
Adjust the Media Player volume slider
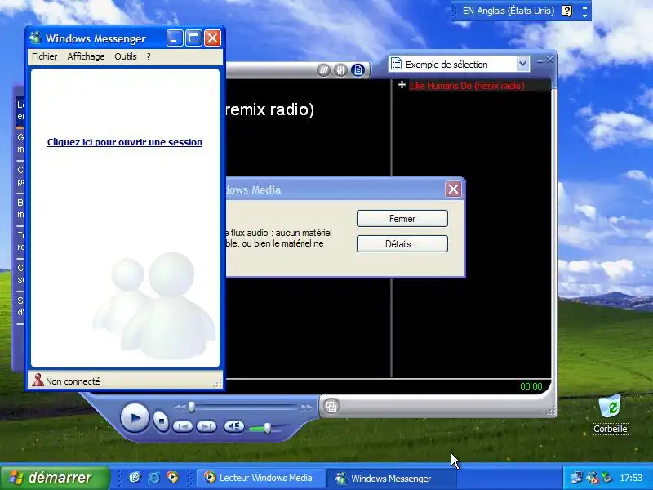[267, 428]
